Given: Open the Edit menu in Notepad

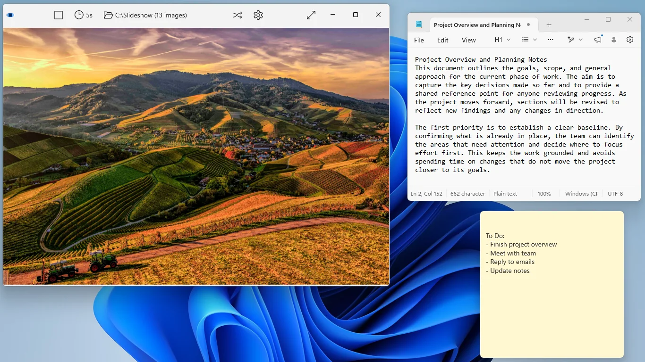Looking at the screenshot, I should [x=443, y=40].
